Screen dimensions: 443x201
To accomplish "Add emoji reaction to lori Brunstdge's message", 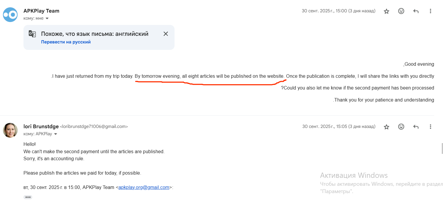I will 401,127.
